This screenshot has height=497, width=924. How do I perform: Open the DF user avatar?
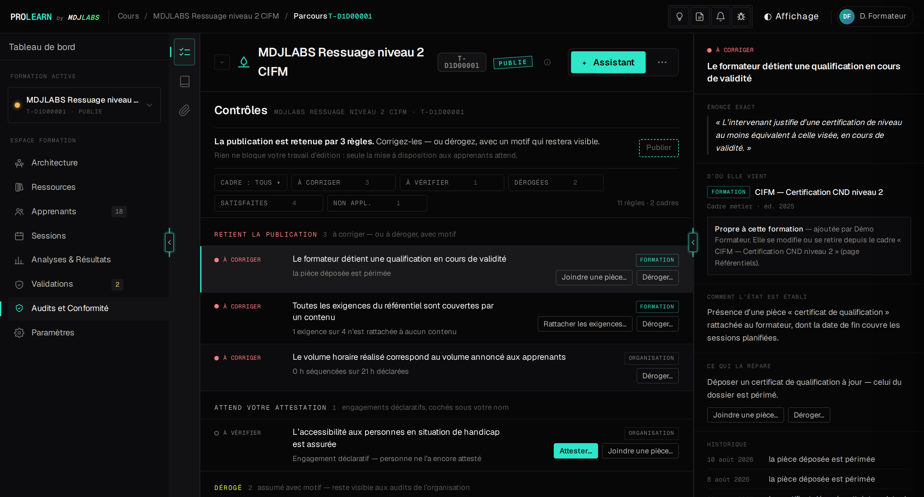coord(847,16)
